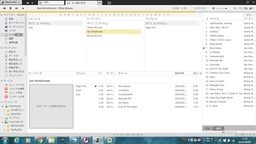Viewport: 256px width, 144px height.
Task: Open the アルバム column dropdown
Action: [156, 19]
